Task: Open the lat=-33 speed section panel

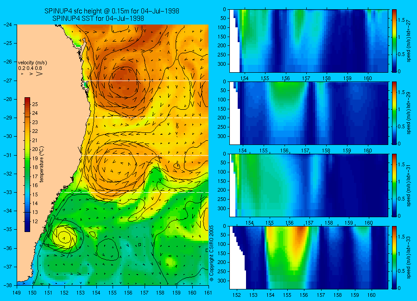Action: [x=309, y=257]
